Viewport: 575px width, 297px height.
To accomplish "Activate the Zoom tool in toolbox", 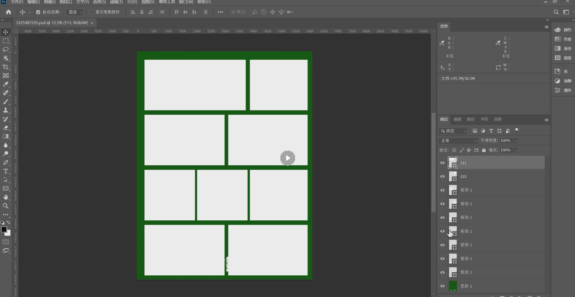I will pyautogui.click(x=6, y=206).
